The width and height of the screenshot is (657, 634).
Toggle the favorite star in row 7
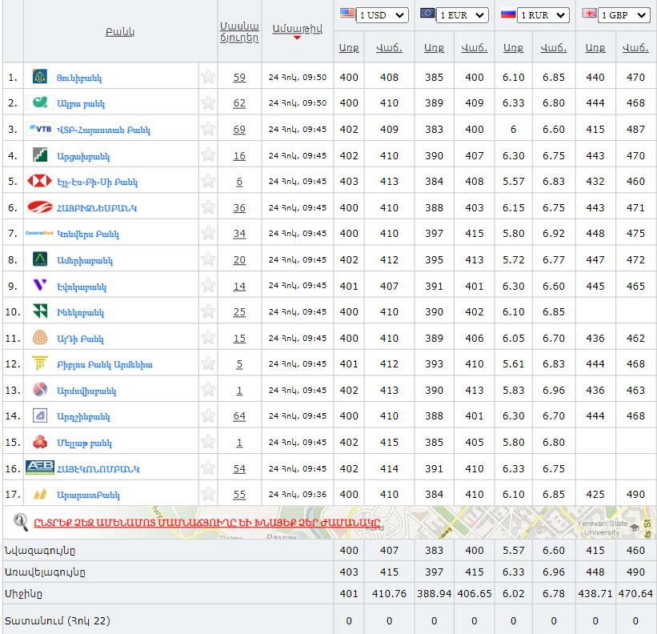pos(208,233)
